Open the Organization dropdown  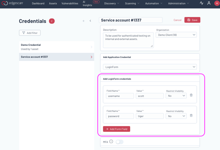pyautogui.click(x=176, y=35)
